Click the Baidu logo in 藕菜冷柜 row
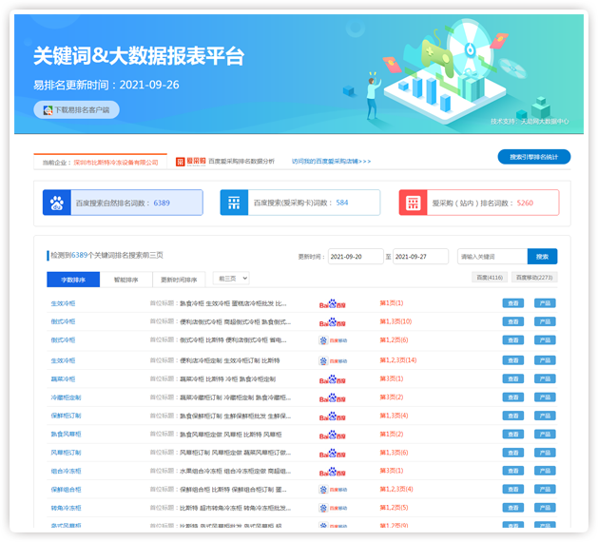The width and height of the screenshot is (598, 542). pyautogui.click(x=327, y=378)
